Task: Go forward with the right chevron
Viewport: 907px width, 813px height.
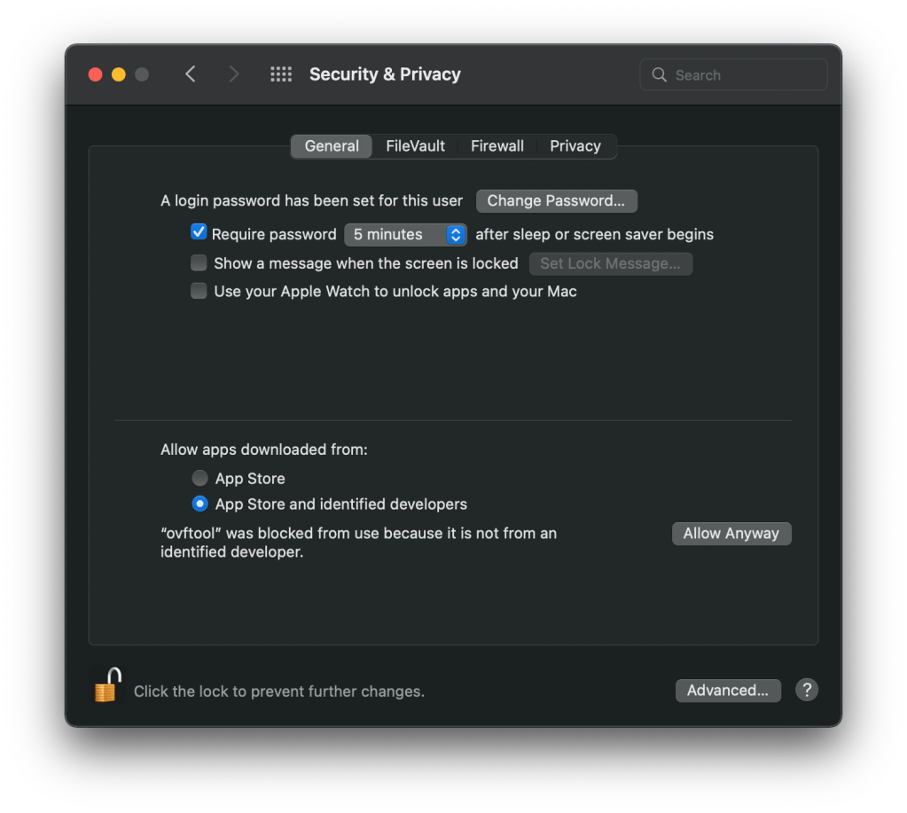Action: [x=234, y=74]
